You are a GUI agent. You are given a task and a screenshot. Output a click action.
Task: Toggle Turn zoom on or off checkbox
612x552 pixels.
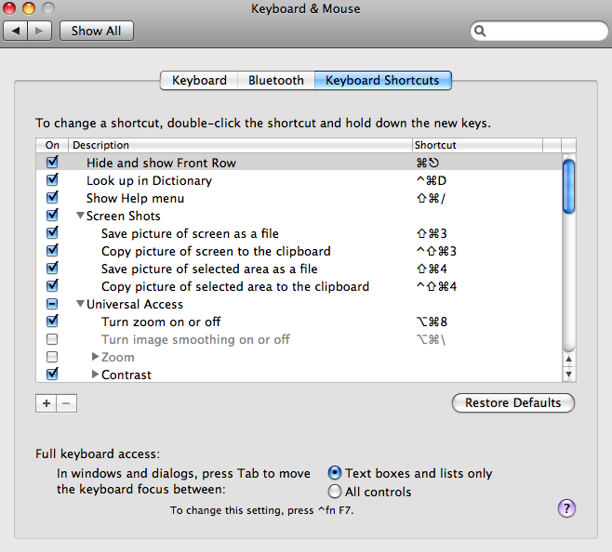(52, 321)
